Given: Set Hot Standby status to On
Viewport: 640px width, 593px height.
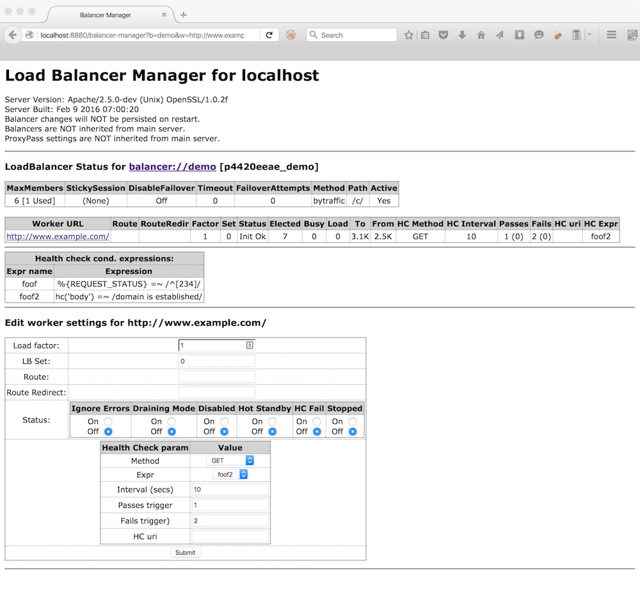Looking at the screenshot, I should 270,421.
